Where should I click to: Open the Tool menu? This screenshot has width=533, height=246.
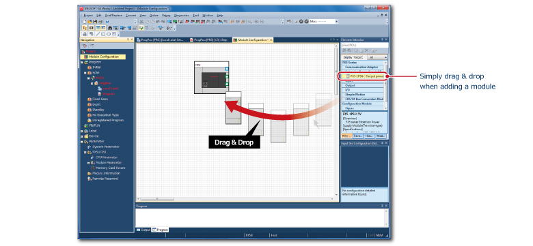click(196, 16)
